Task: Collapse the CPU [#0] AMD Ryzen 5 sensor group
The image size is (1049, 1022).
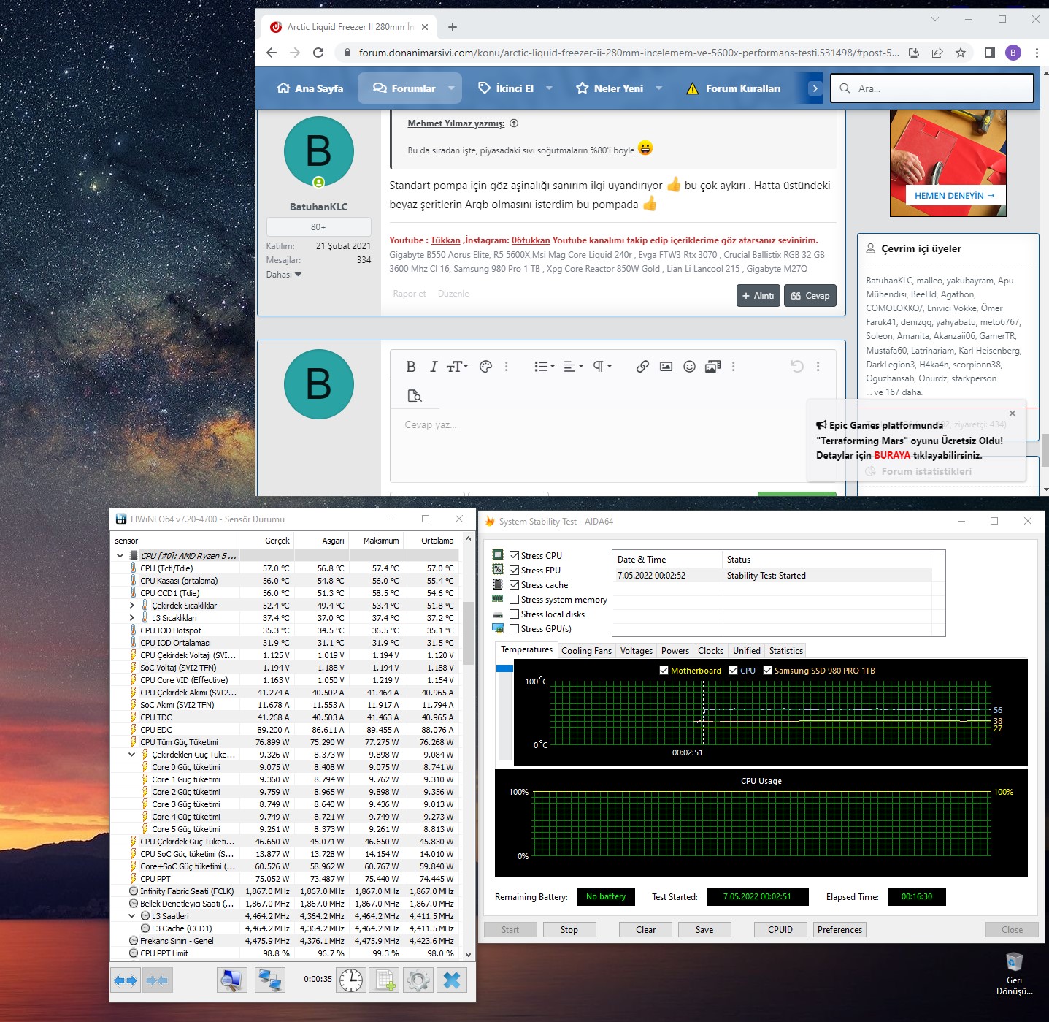Action: (x=120, y=556)
